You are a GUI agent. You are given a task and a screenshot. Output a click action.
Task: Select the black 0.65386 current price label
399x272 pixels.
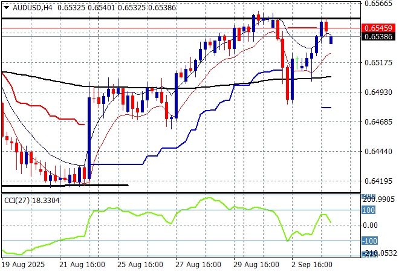point(378,37)
